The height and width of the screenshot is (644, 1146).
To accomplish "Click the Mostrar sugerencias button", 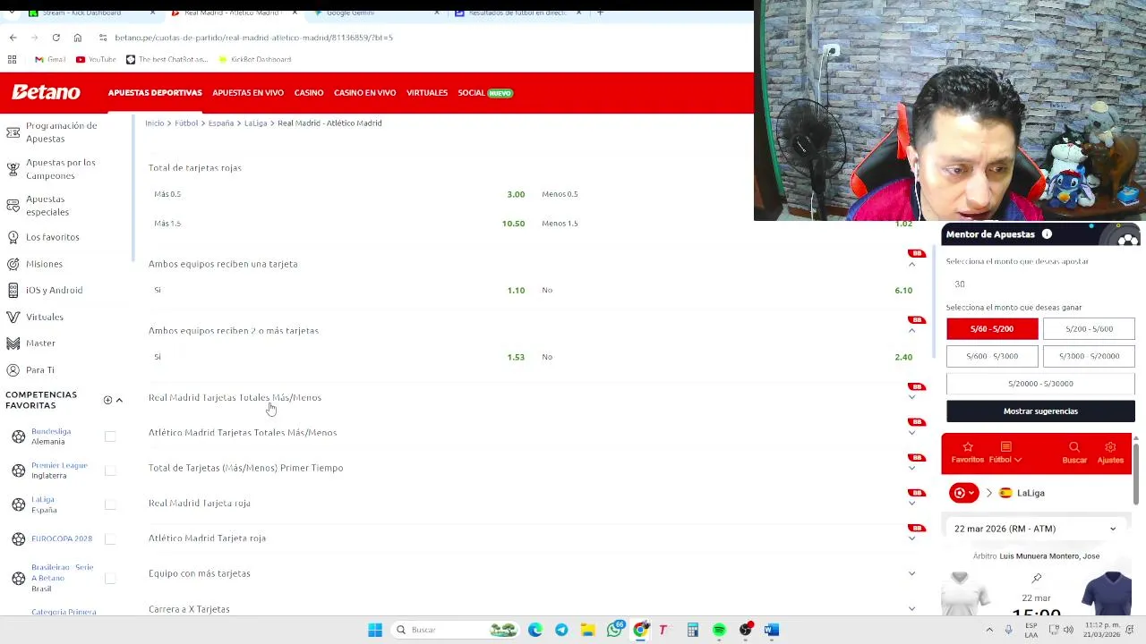I will click(x=1040, y=411).
